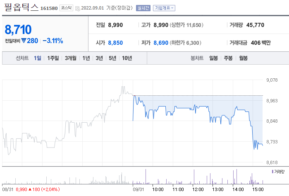
Task: Click the change rate -3.11%
Action: click(53, 41)
